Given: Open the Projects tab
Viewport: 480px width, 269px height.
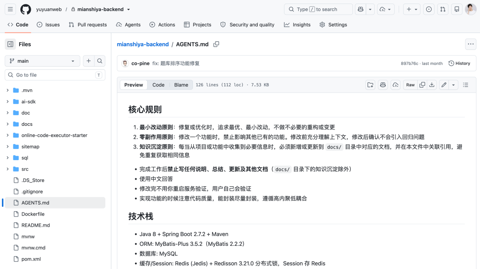Looking at the screenshot, I should coord(197,24).
